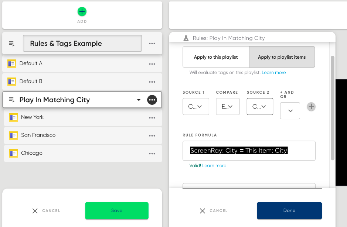This screenshot has width=347, height=227.
Task: Select the Chicago item row
Action: [83, 154]
